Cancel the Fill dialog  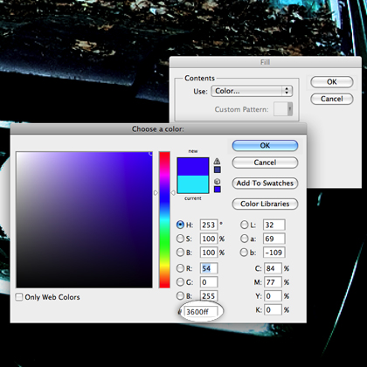(x=332, y=99)
